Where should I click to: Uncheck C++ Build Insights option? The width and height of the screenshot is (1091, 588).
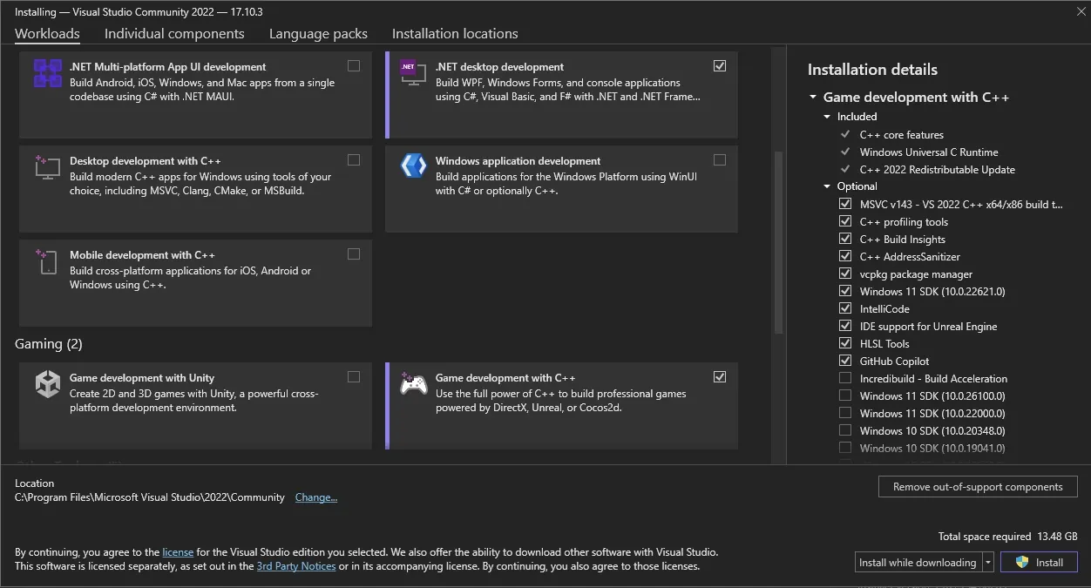point(844,239)
